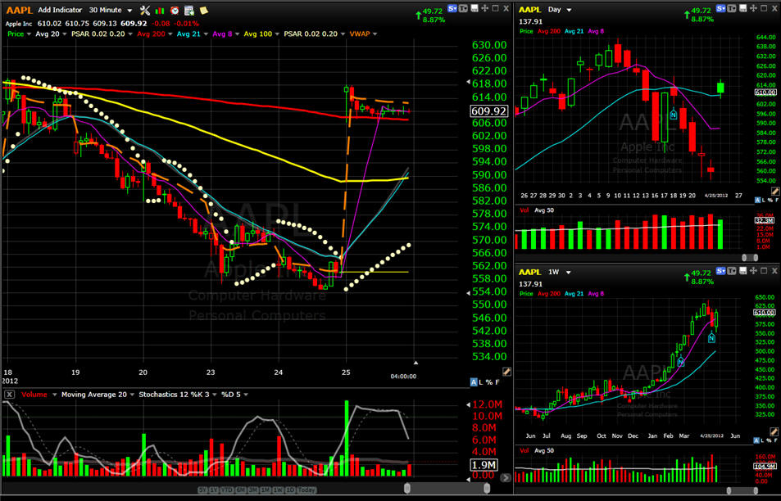Click the AAPL symbol in the 30 Minute chart

[x=19, y=10]
